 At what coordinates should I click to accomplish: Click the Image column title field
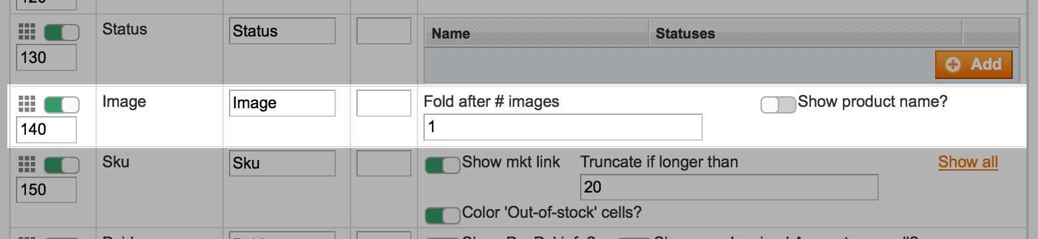pos(282,103)
